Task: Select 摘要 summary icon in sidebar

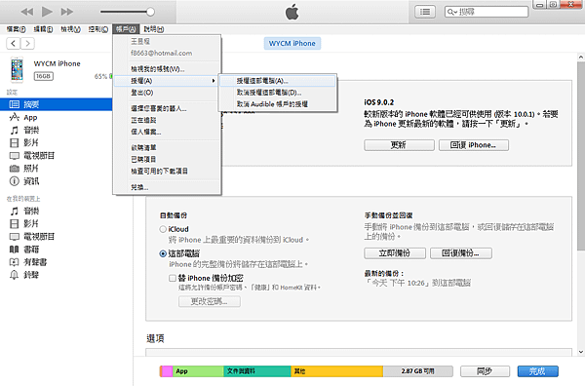Action: (x=15, y=104)
